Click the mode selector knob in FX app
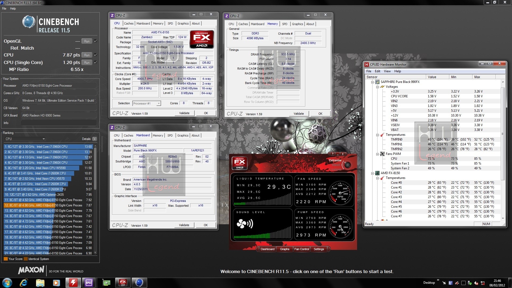The image size is (512, 288). 347,165
